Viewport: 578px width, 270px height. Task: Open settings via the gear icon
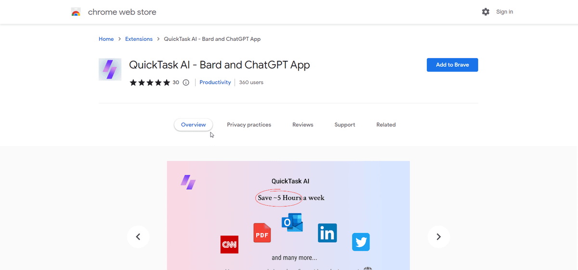[x=486, y=12]
